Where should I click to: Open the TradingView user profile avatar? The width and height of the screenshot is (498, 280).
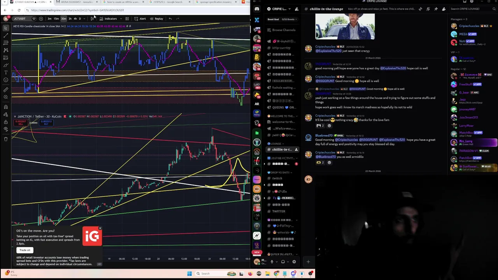[5, 19]
